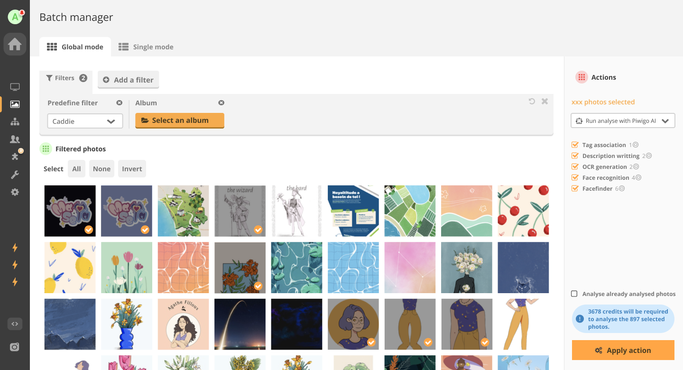Viewport: 683px width, 370px height.
Task: Reset filters with the undo arrow icon
Action: click(532, 101)
